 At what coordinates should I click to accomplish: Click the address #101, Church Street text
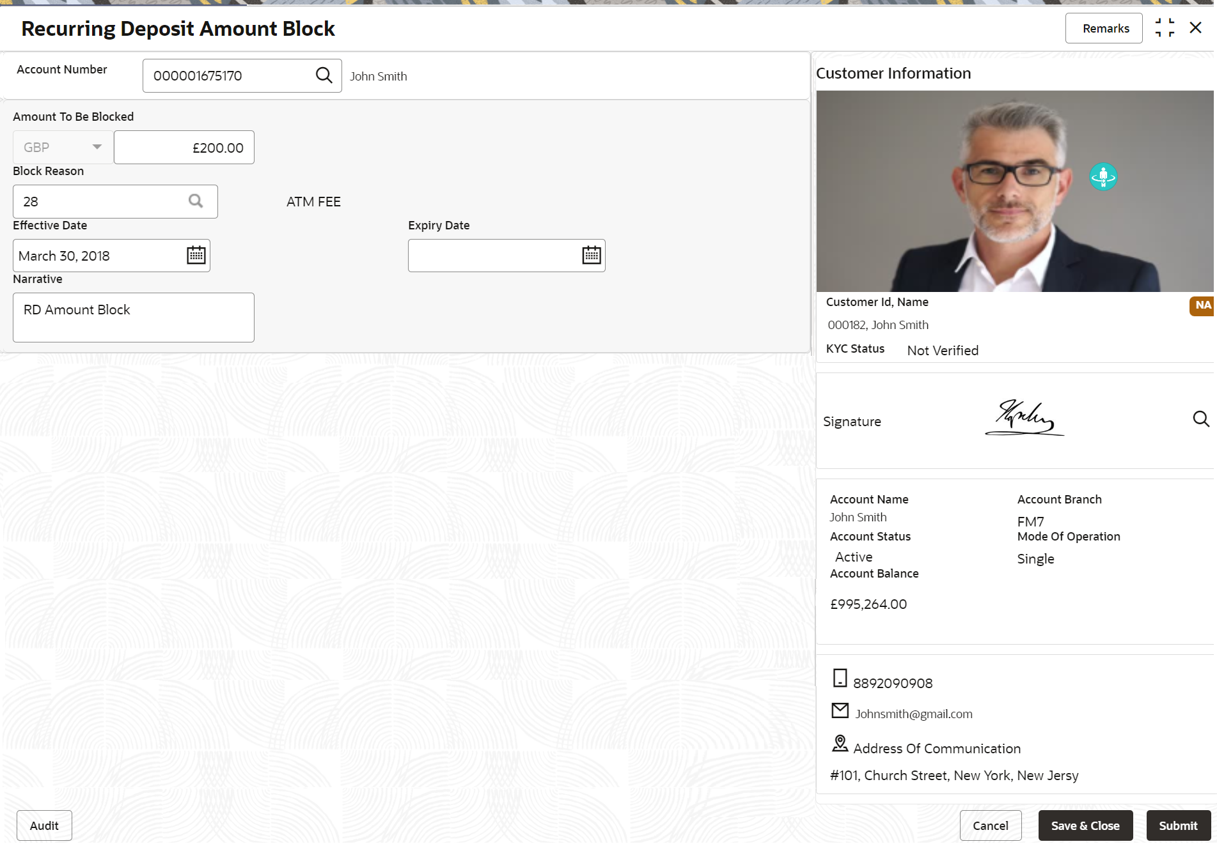[x=954, y=776]
